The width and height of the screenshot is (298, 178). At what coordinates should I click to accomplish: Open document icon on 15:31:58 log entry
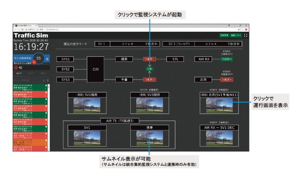46,113
